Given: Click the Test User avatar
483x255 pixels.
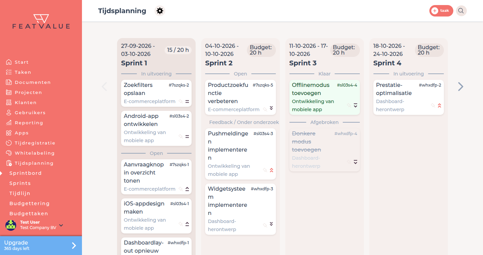Looking at the screenshot, I should [x=11, y=225].
